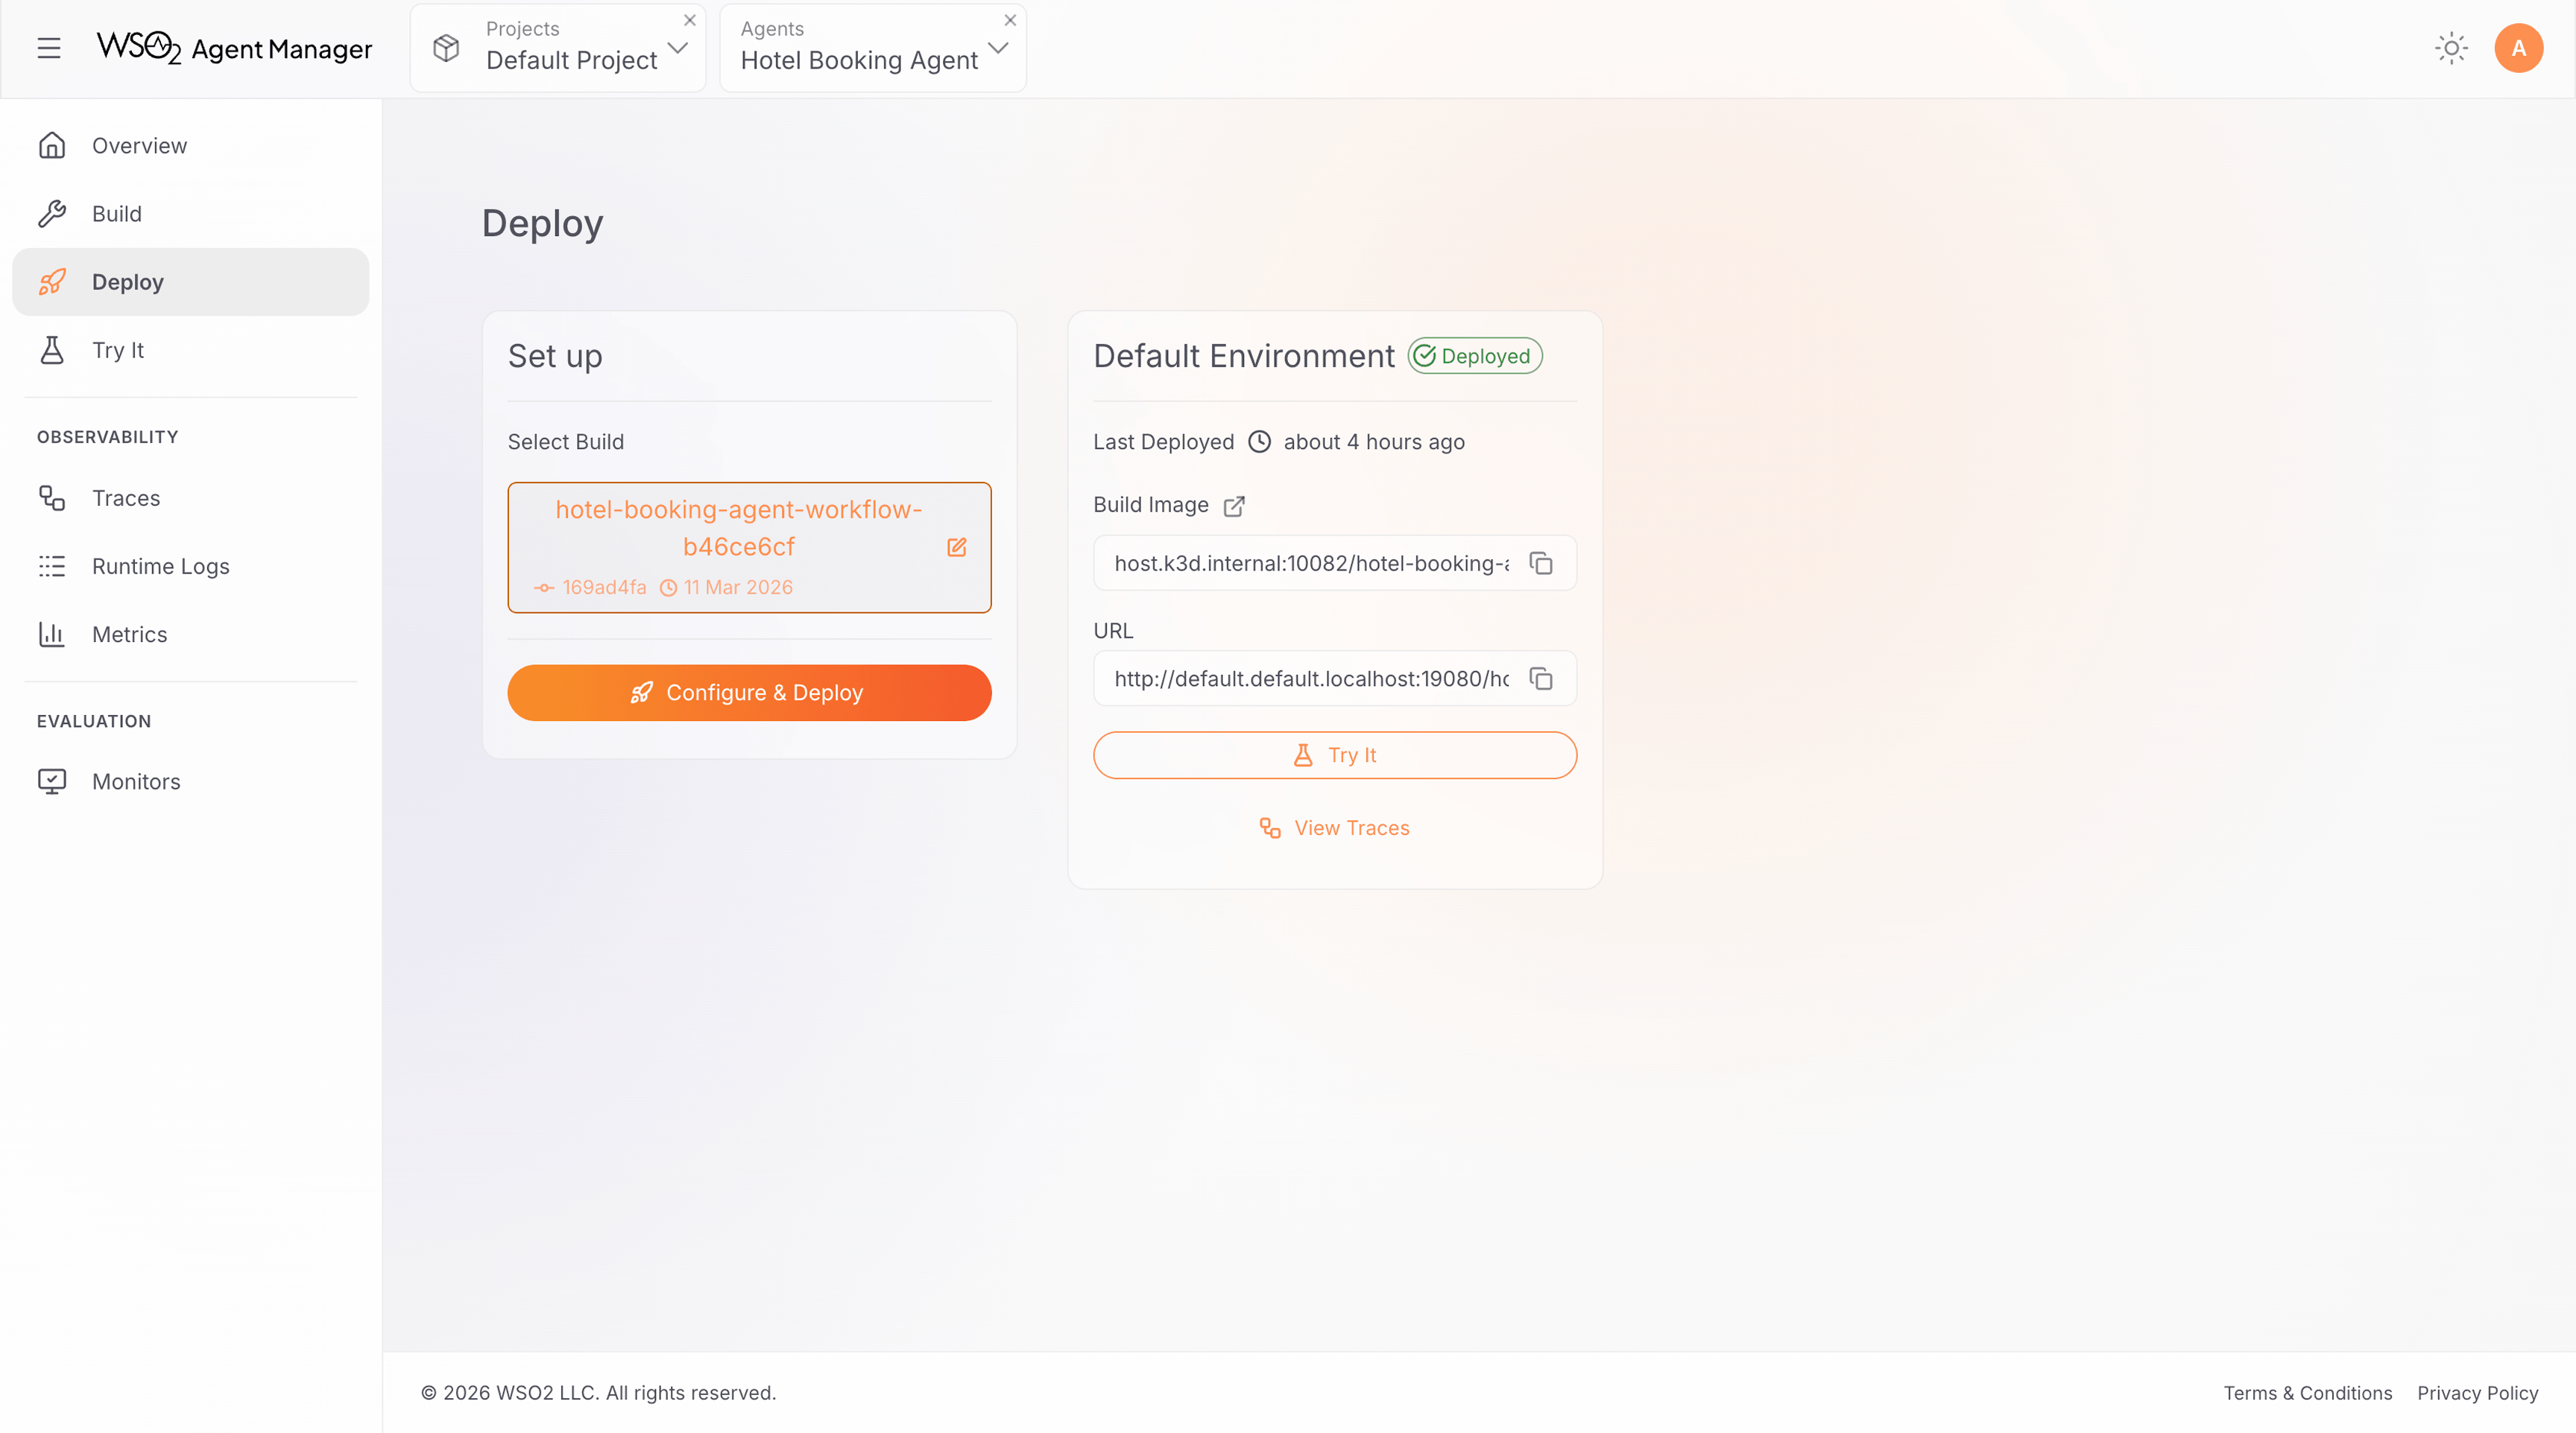
Task: Navigate to the Build section
Action: 117,213
